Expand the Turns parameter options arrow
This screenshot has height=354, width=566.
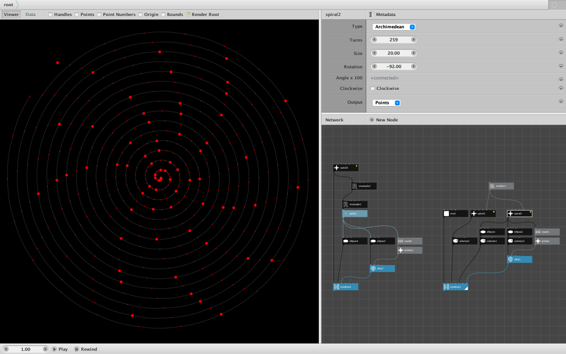[x=560, y=40]
